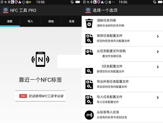Screen dimensions: 163x123
Task: Expand chevron on 管理您的任务配置文件 row
Action: point(158,67)
